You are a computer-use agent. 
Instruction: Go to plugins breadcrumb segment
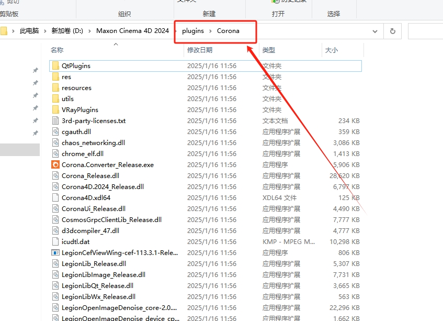(193, 31)
